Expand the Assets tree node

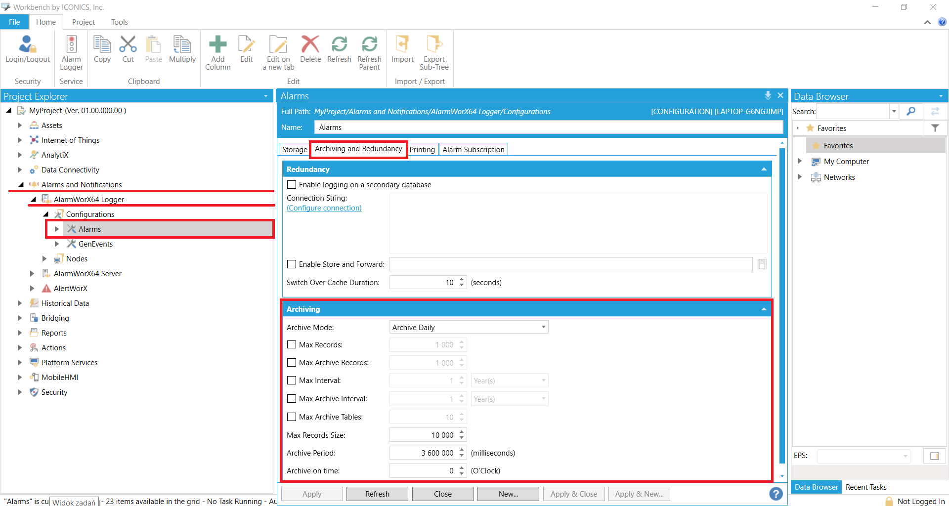(x=20, y=126)
